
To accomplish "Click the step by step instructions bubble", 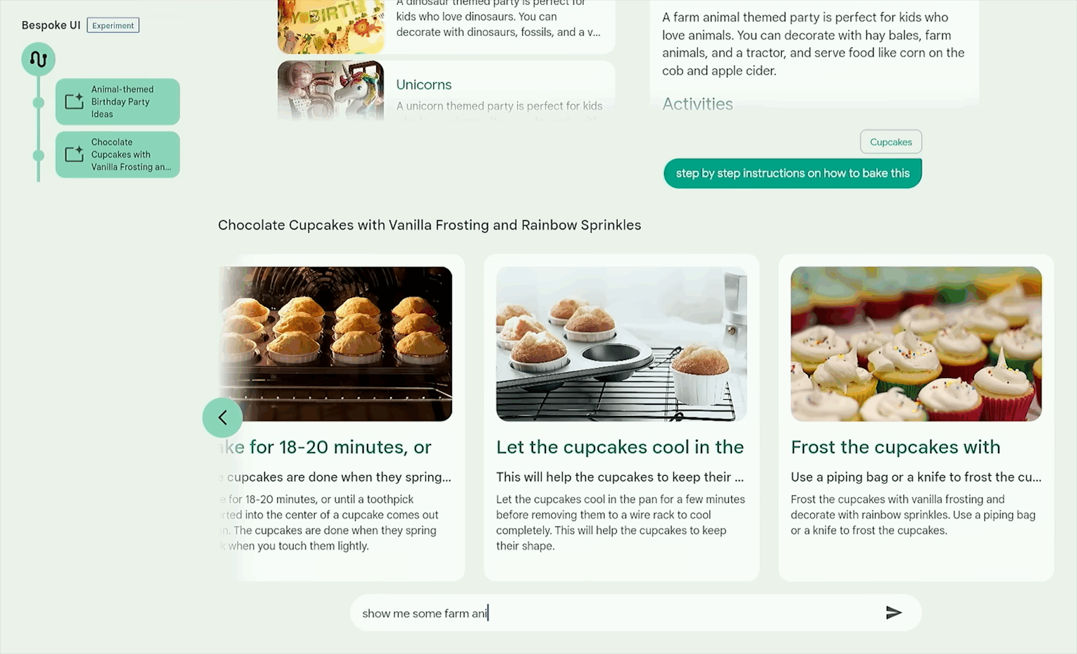I will tap(792, 173).
